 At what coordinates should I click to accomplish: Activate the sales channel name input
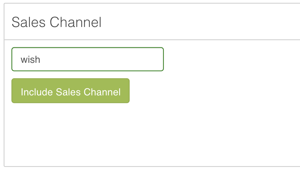pos(87,59)
